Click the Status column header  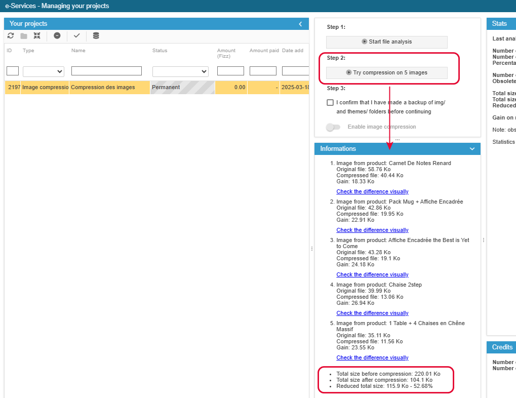tap(160, 50)
